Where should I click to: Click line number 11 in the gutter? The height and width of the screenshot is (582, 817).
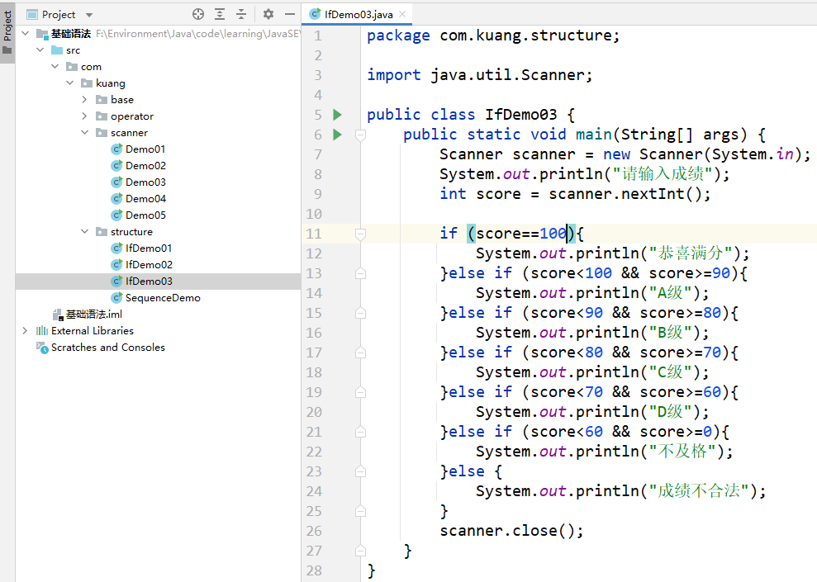pos(314,234)
